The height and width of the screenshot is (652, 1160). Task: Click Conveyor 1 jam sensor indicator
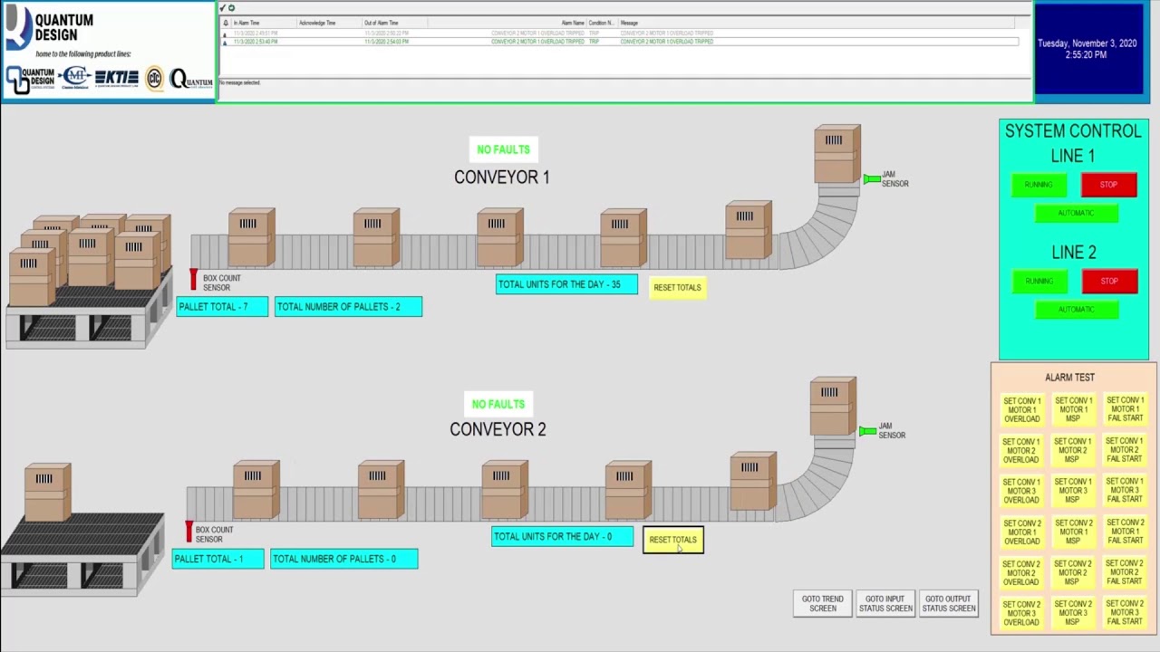point(871,179)
